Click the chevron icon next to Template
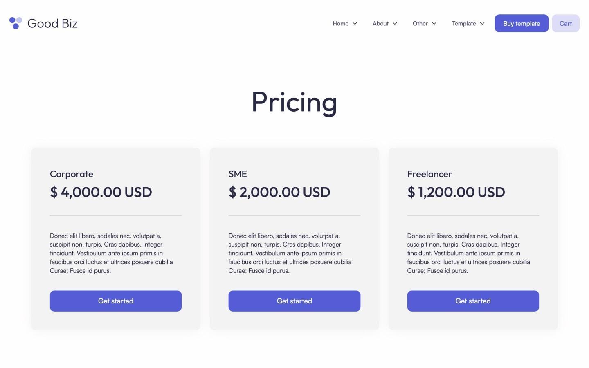 pyautogui.click(x=482, y=24)
